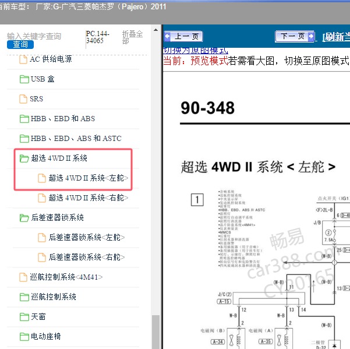
Task: Click the PC.144-34065 code text
Action: [98, 37]
